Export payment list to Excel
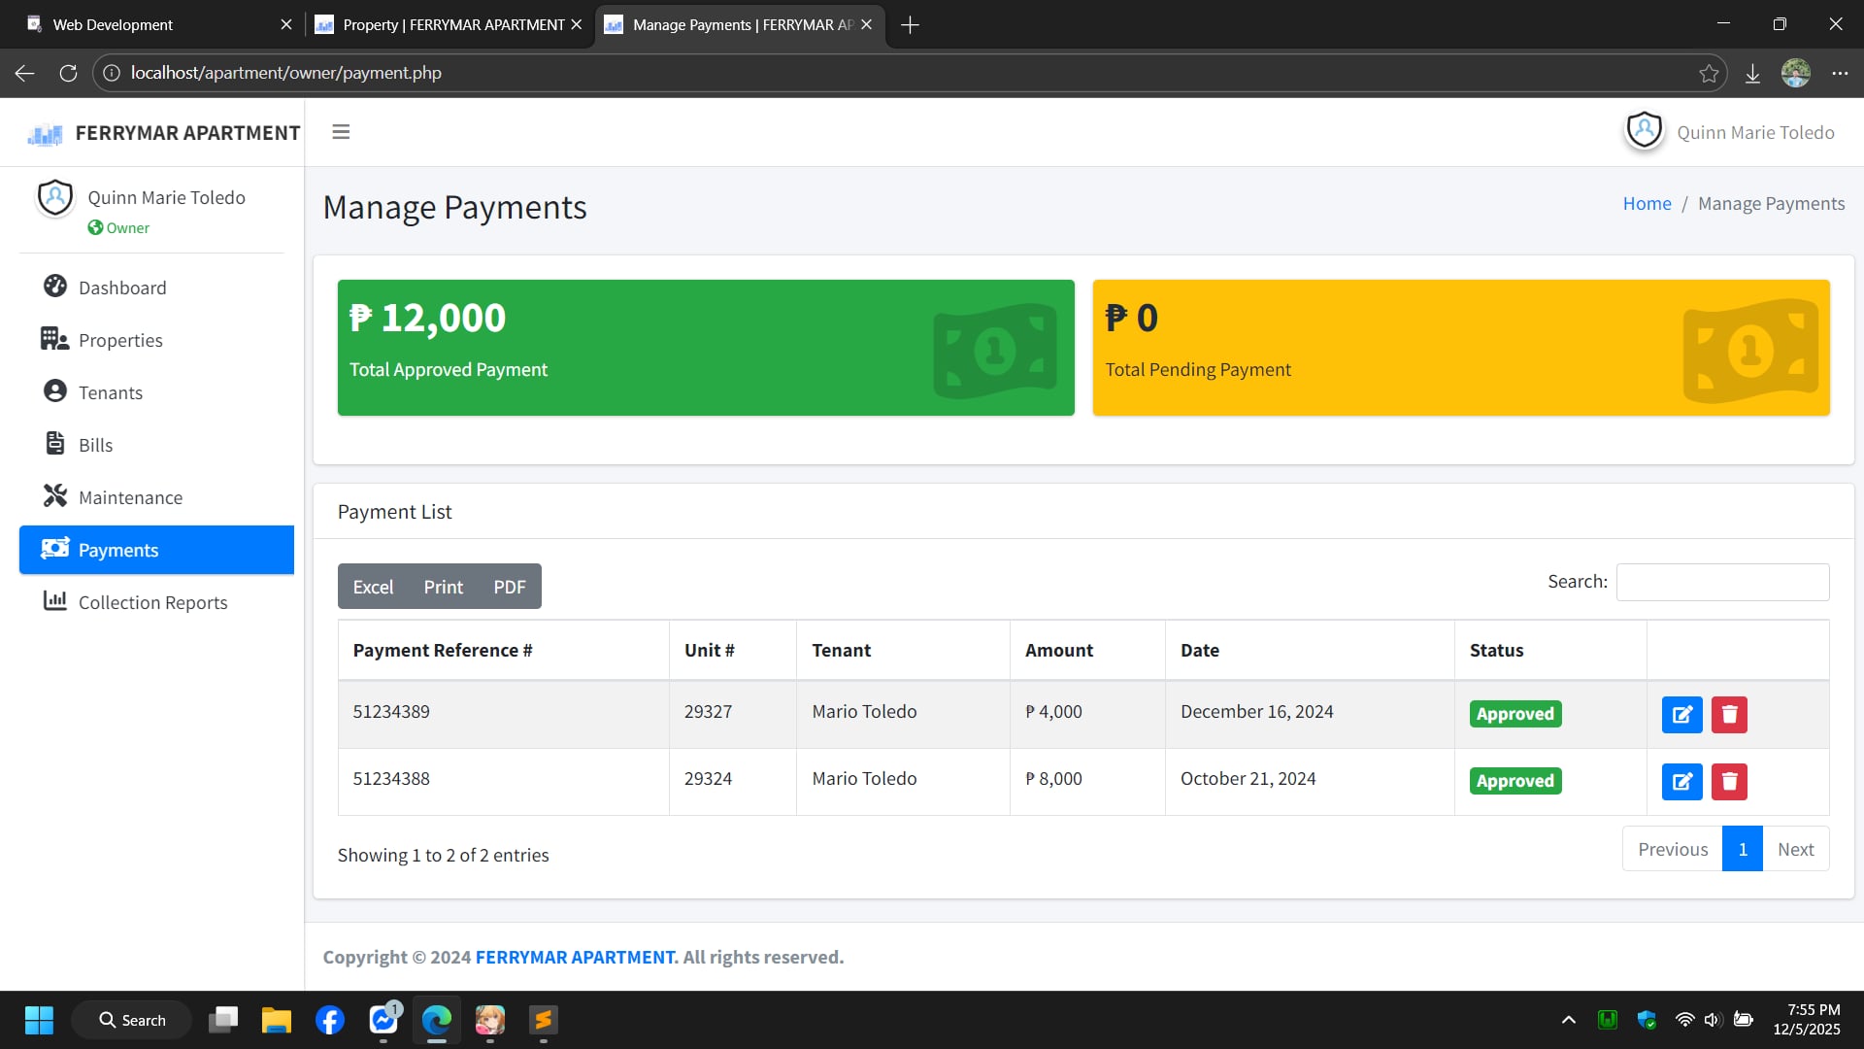This screenshot has width=1864, height=1049. point(373,587)
